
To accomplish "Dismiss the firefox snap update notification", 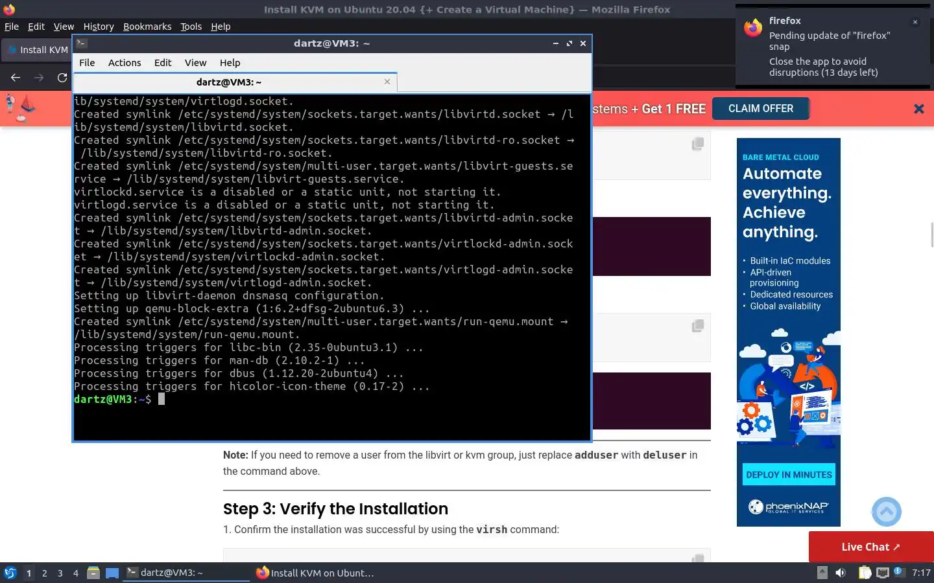I will (915, 22).
